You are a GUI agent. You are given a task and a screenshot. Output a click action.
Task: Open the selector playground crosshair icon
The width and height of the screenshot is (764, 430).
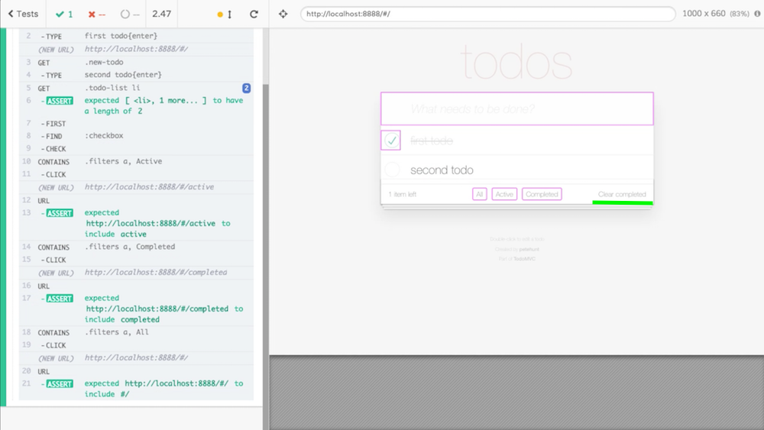coord(283,14)
